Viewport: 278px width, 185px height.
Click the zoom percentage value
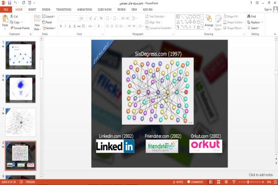(x=269, y=182)
